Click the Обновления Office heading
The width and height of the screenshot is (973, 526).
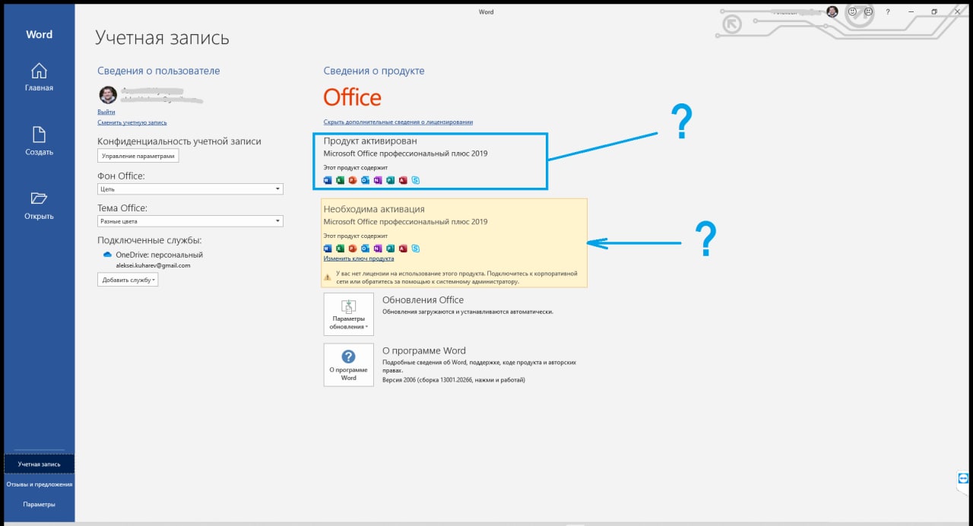(423, 299)
